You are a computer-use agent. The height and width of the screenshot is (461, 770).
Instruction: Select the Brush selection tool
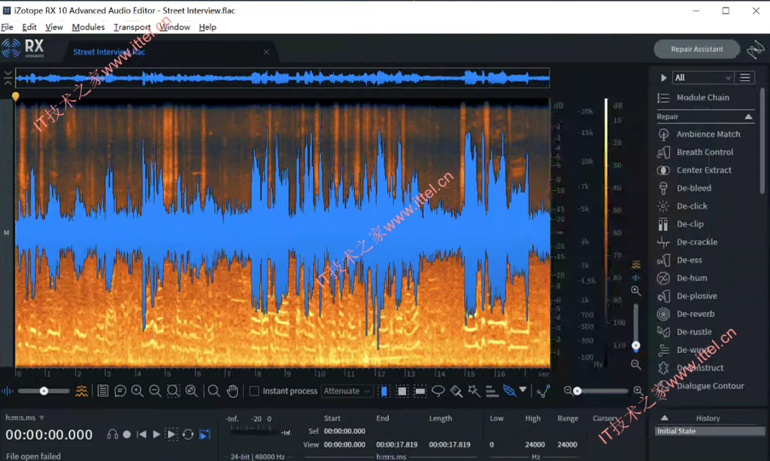[x=458, y=391]
